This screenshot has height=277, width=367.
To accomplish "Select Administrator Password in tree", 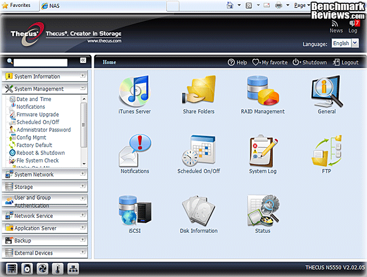I will [x=44, y=130].
